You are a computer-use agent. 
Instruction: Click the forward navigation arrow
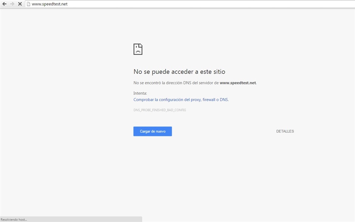point(12,4)
